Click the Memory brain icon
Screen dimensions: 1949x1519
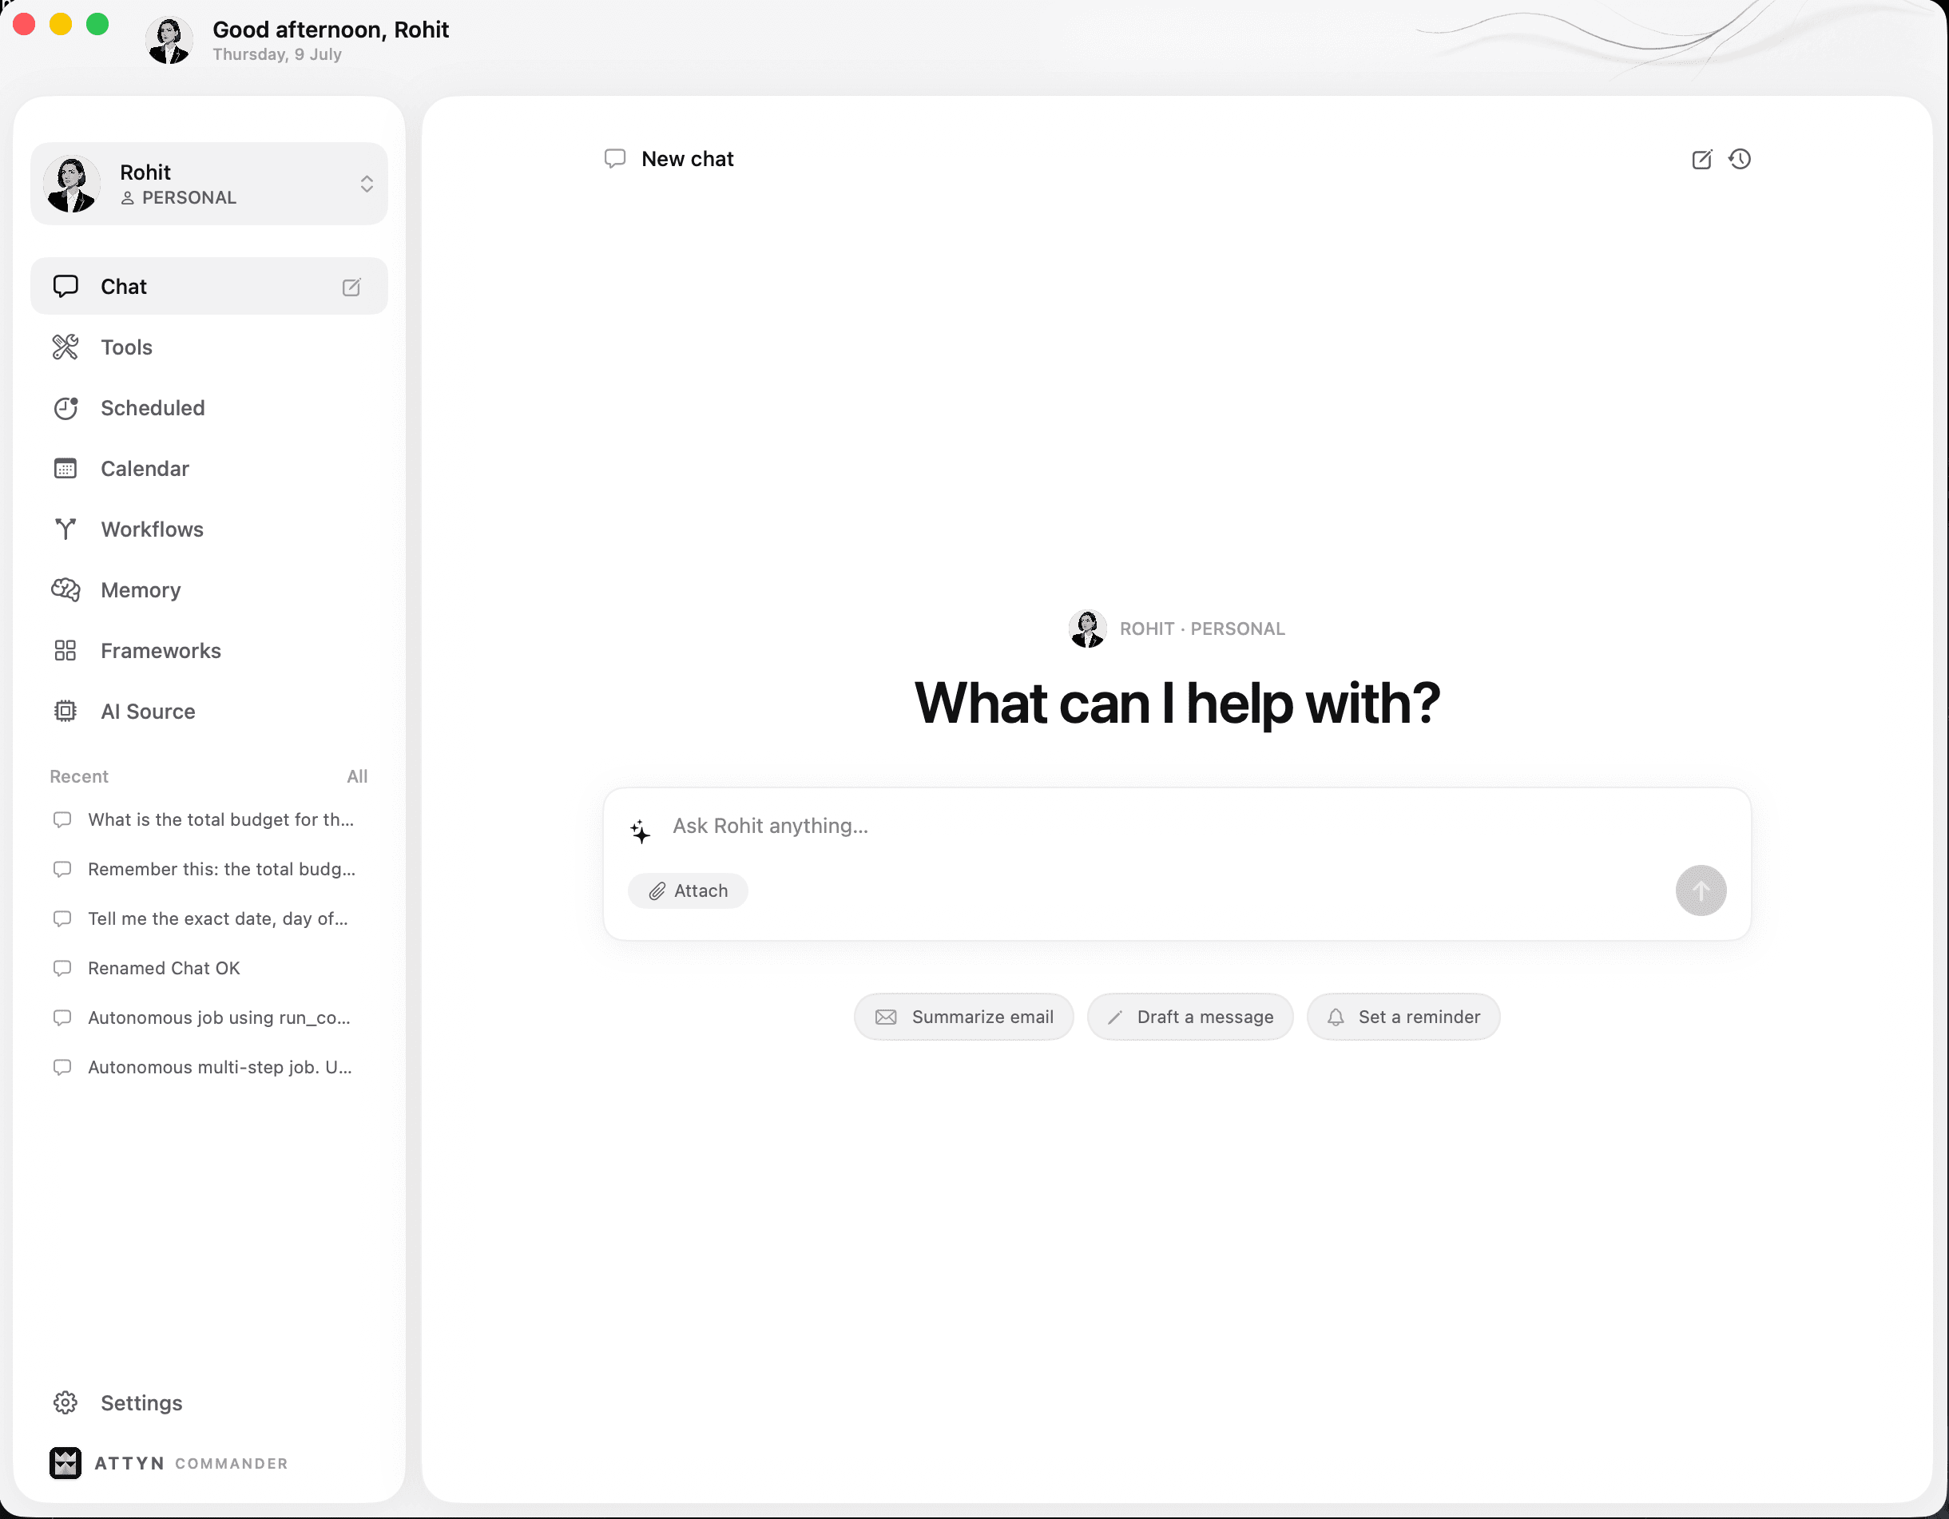pyautogui.click(x=65, y=590)
